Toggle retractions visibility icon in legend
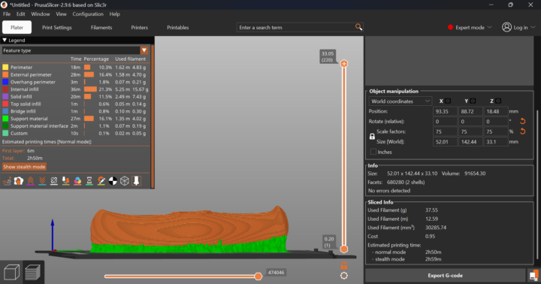 point(30,181)
